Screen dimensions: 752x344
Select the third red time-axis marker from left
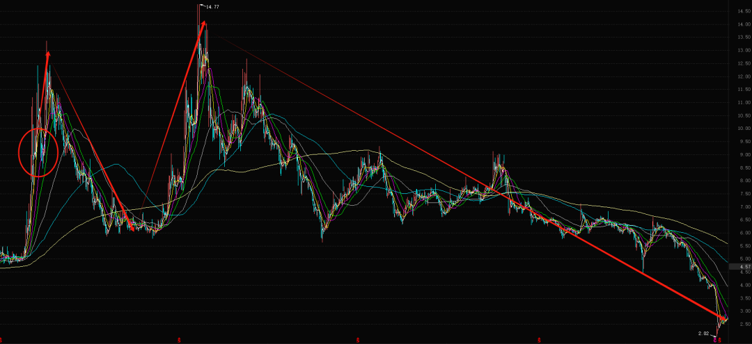click(x=358, y=341)
